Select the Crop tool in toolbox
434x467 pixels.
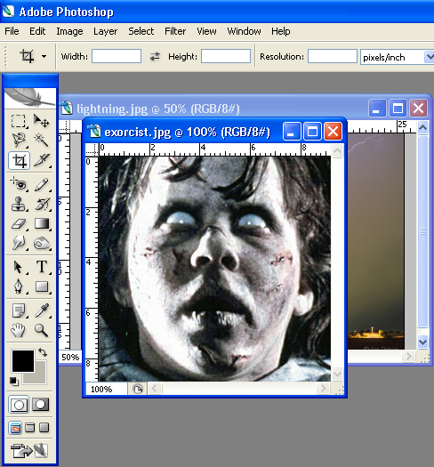pos(19,161)
